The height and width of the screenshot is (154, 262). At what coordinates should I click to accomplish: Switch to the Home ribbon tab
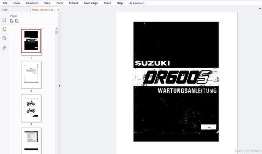(16, 3)
